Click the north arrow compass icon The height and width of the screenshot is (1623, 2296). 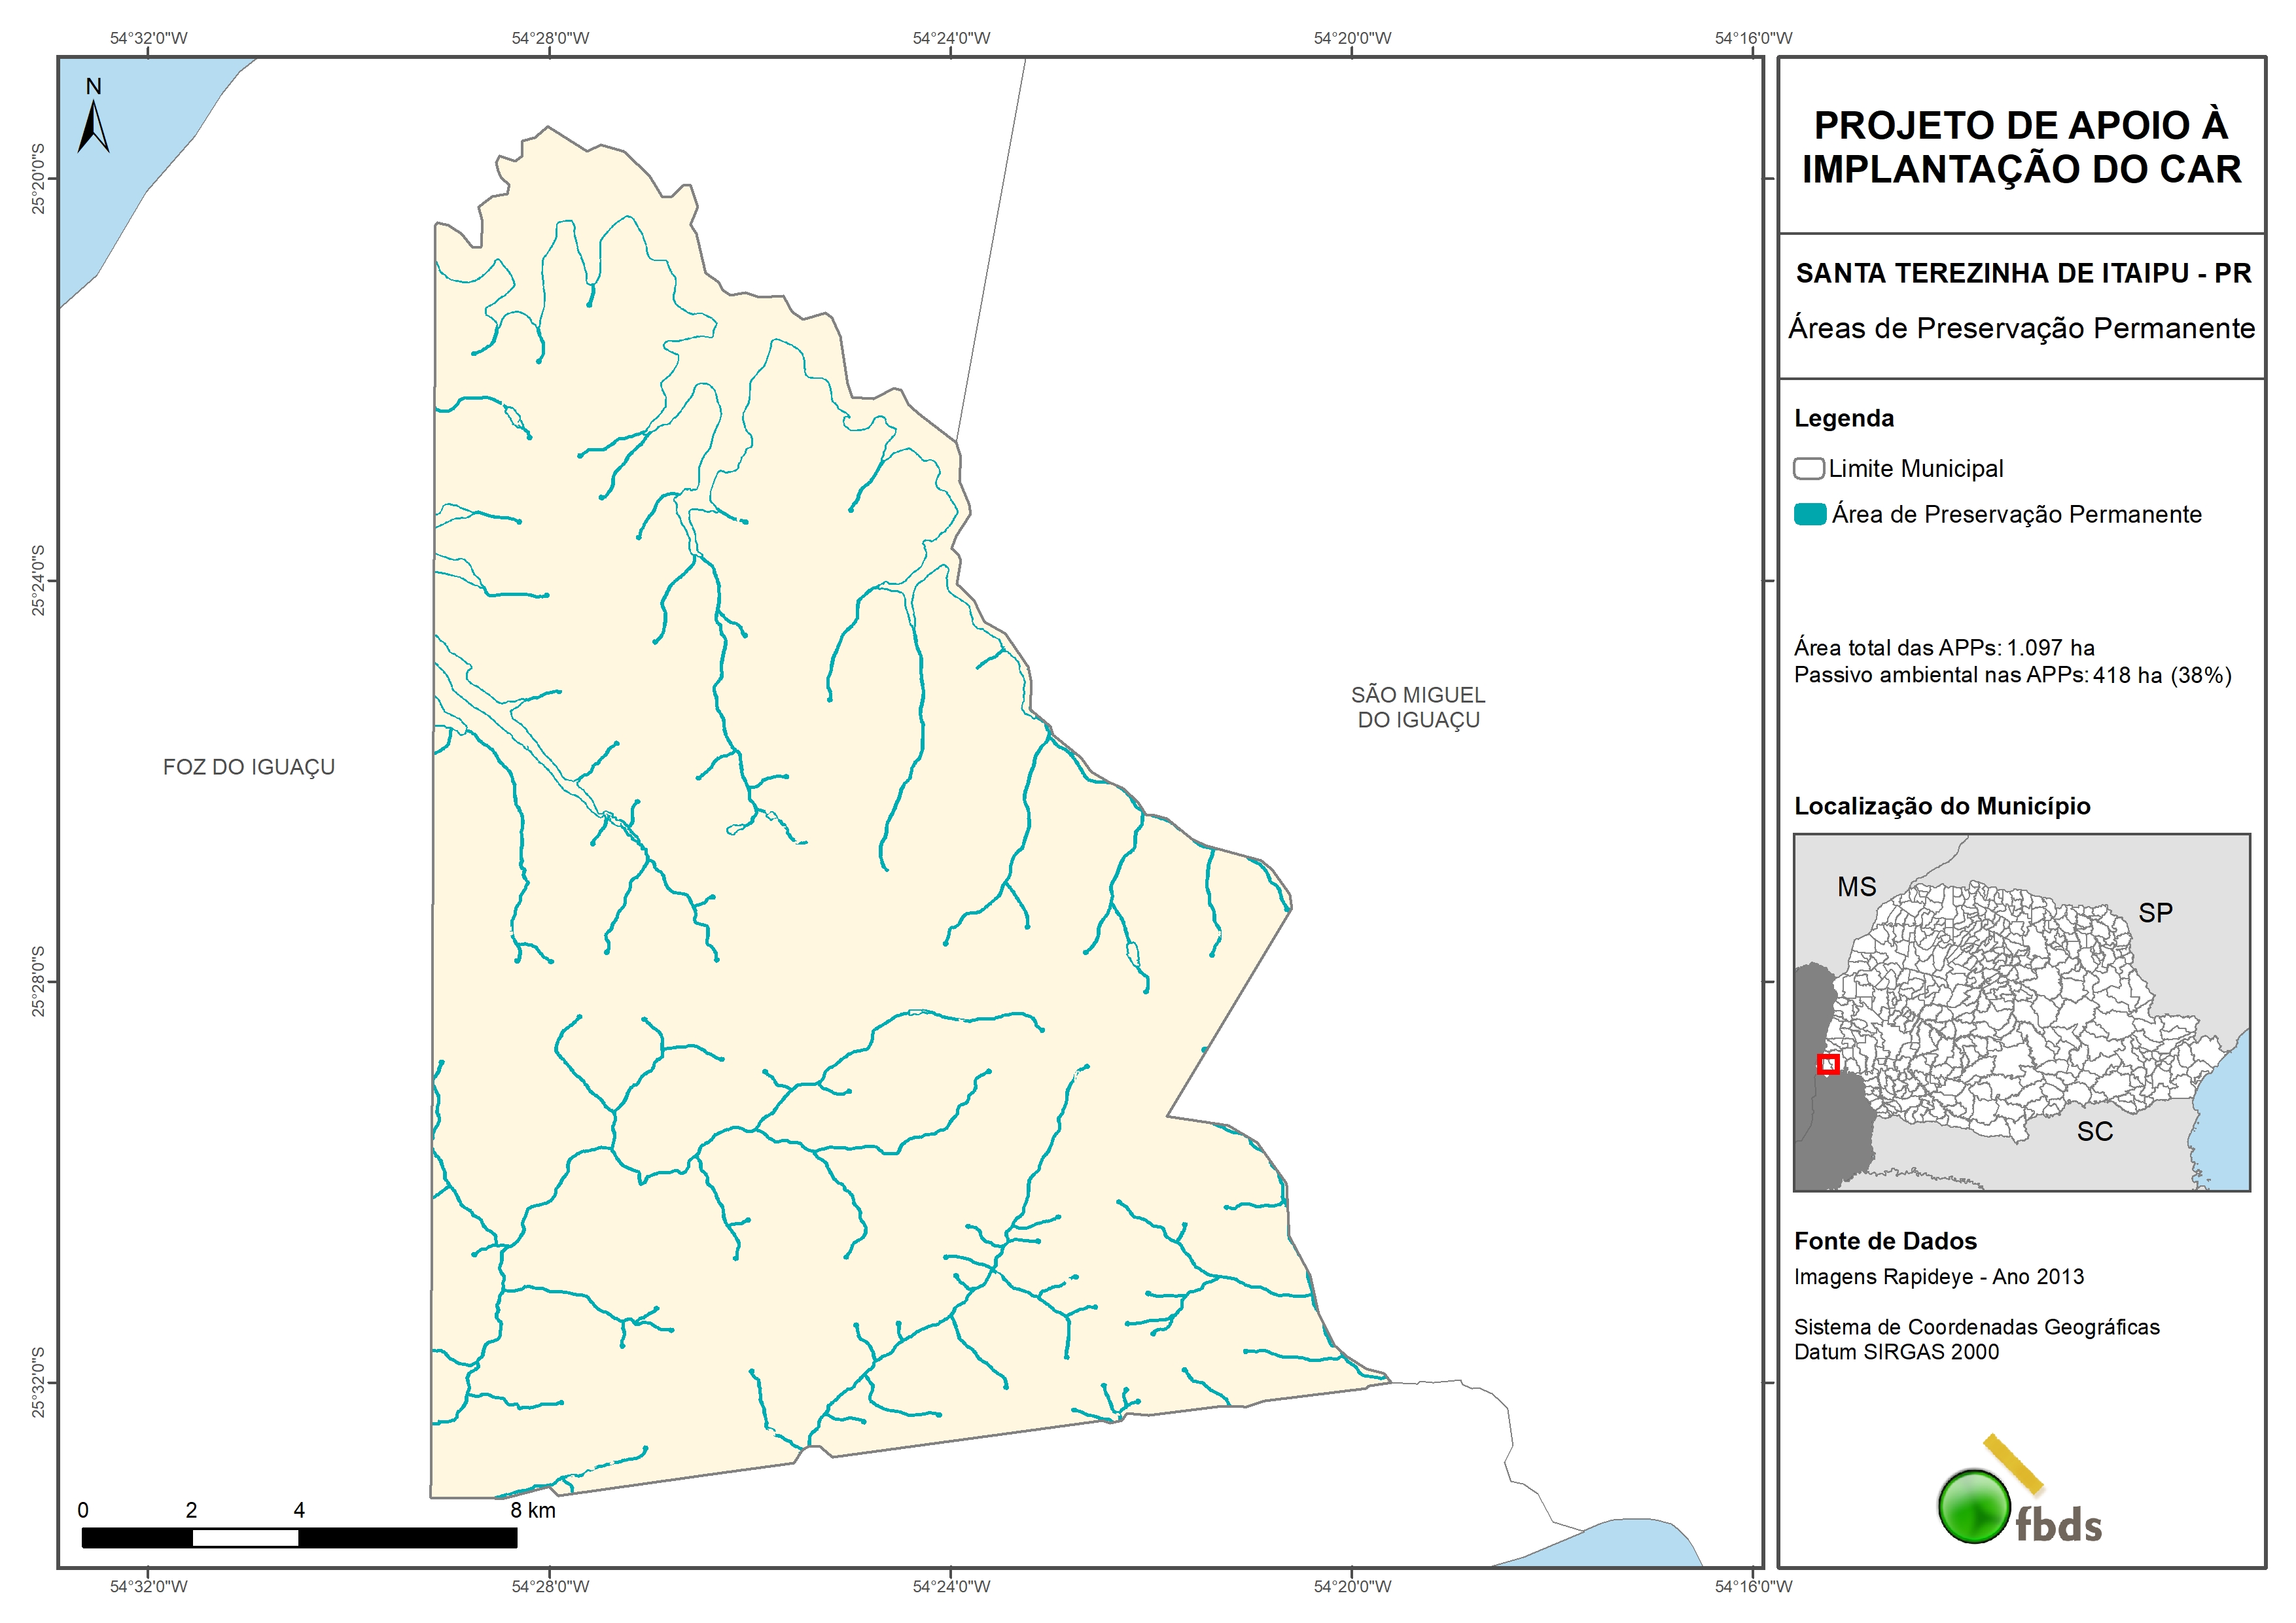[x=93, y=120]
